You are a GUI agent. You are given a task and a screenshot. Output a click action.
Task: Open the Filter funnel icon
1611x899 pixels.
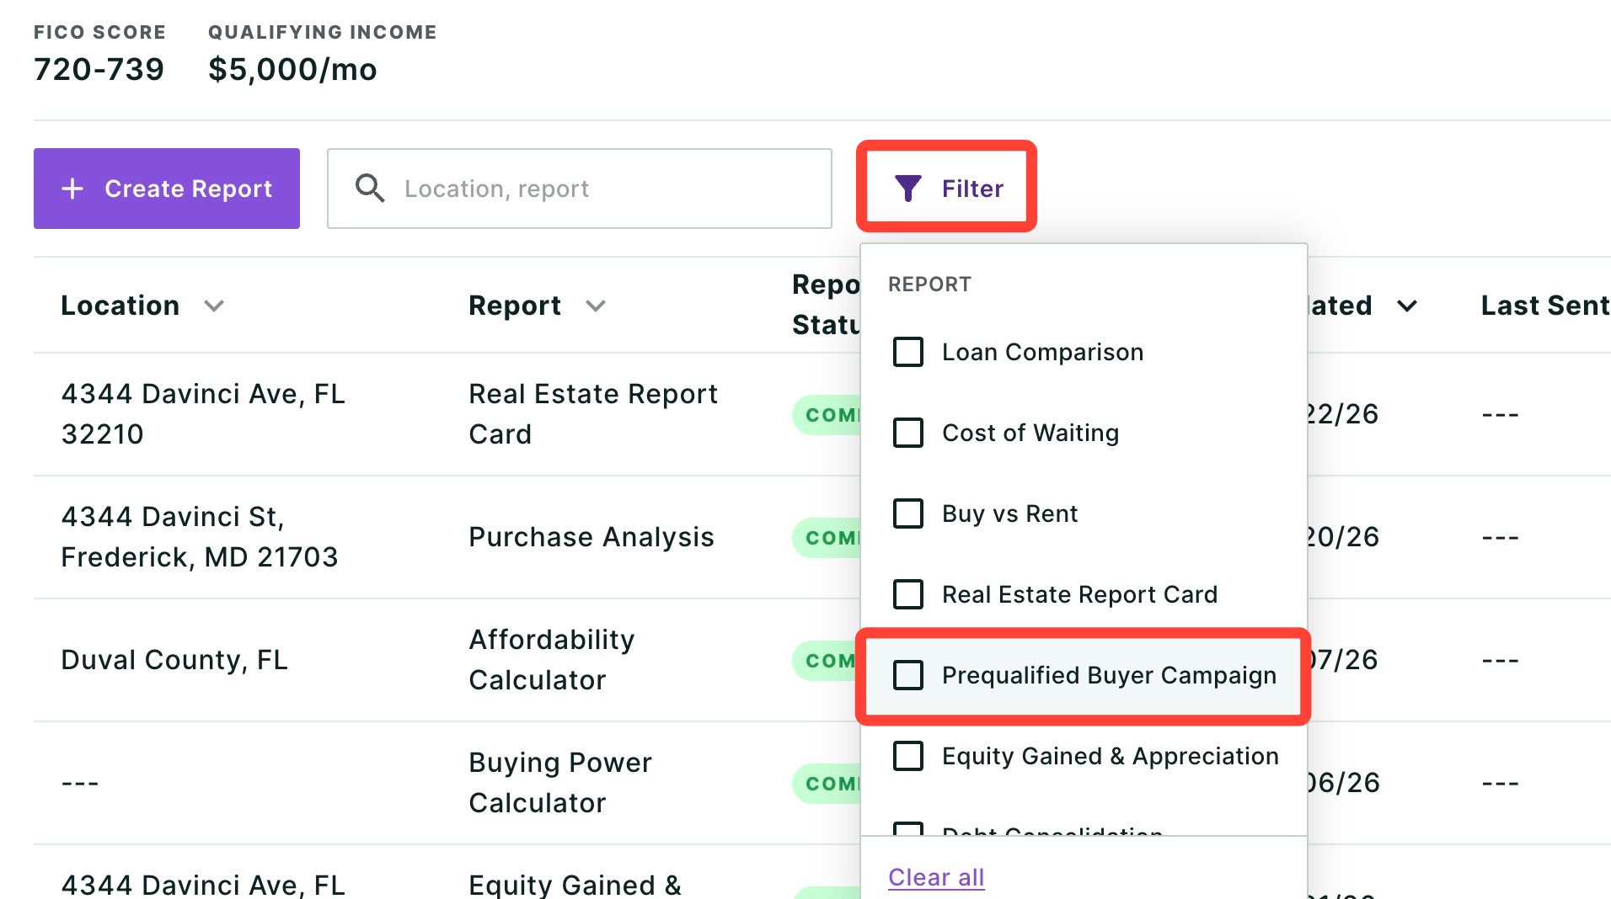(x=907, y=189)
